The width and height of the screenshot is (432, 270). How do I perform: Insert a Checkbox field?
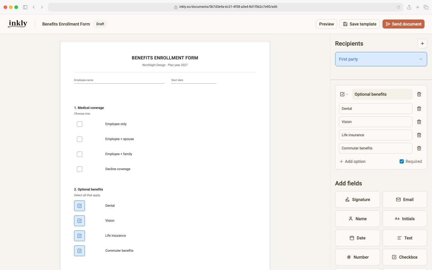(405, 257)
